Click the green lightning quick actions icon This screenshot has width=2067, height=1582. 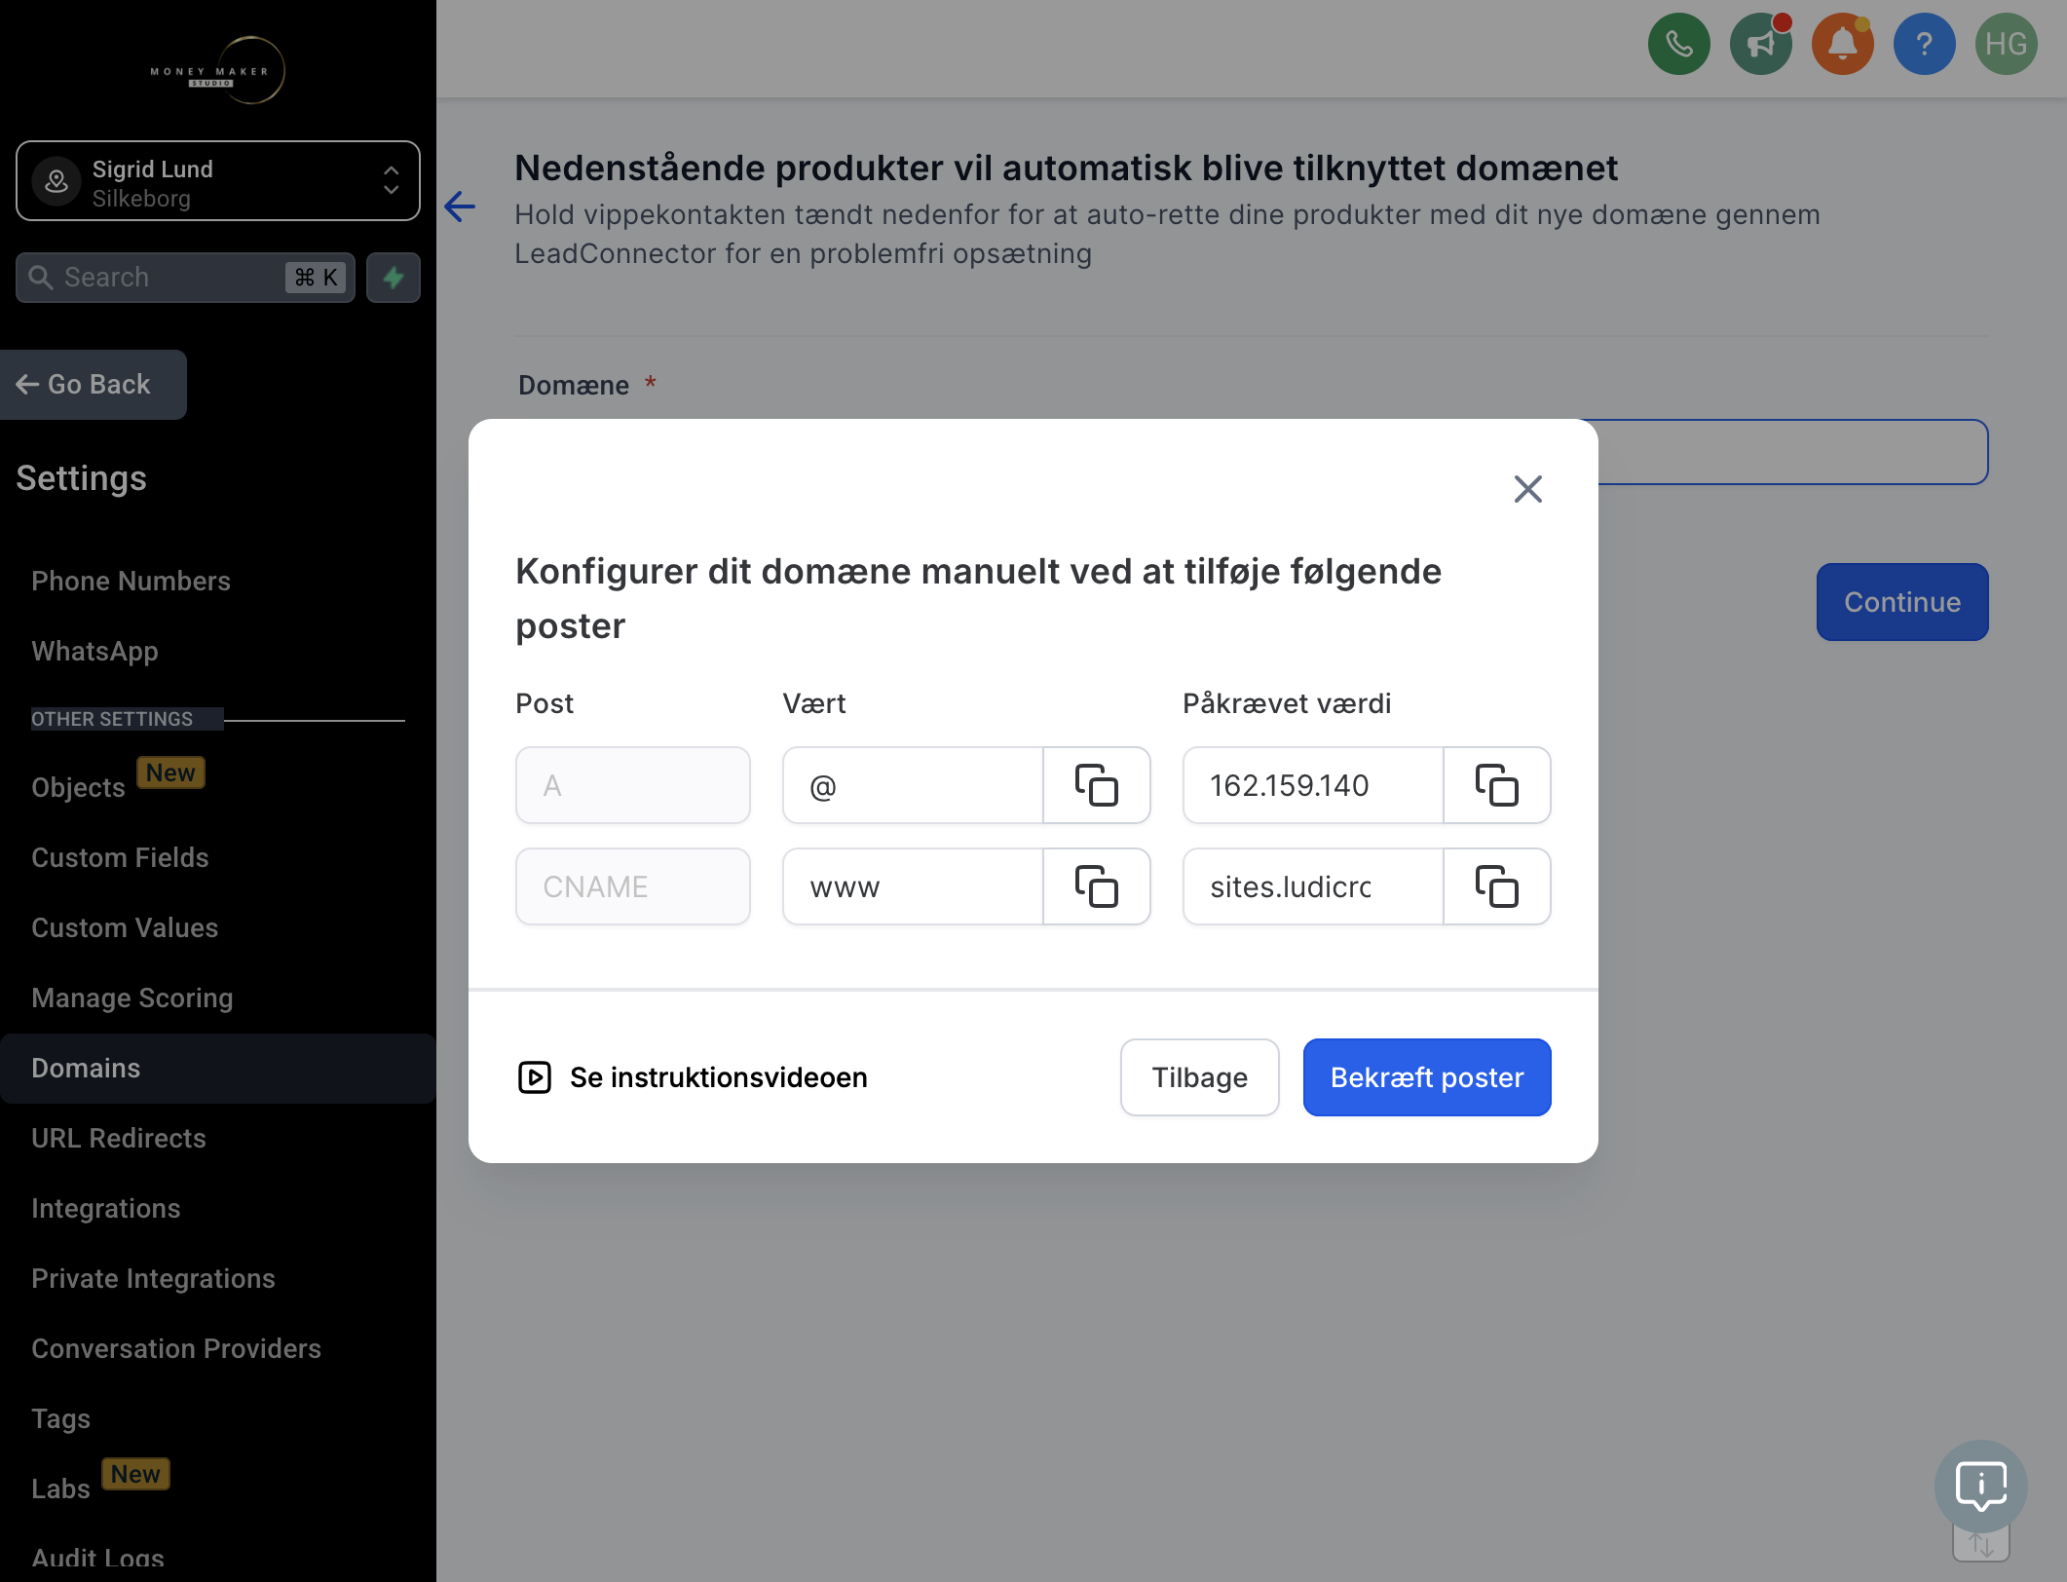(394, 278)
